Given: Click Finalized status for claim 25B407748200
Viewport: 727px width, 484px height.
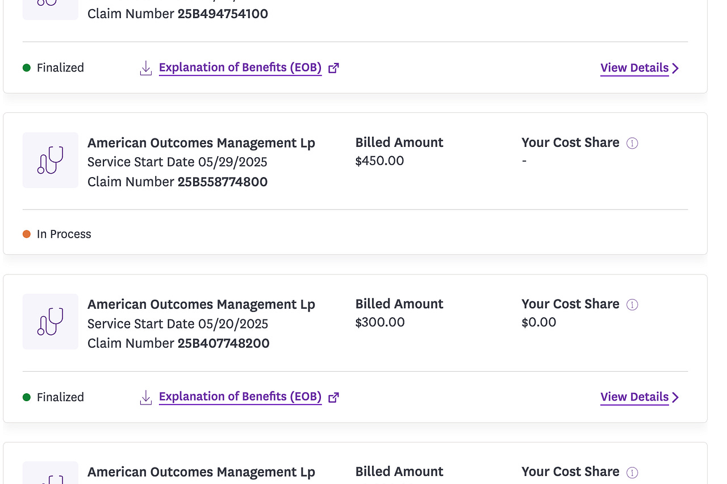Looking at the screenshot, I should point(60,397).
